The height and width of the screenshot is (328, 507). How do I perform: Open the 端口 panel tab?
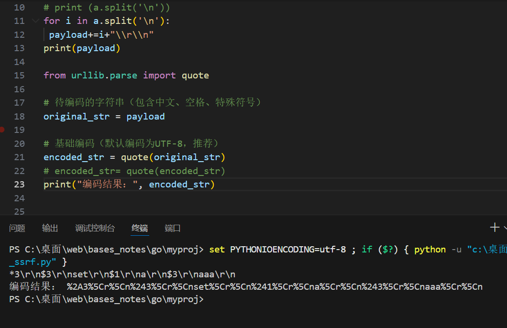click(x=172, y=228)
